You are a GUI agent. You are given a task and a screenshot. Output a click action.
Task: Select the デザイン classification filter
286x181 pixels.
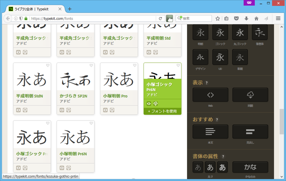point(200,57)
